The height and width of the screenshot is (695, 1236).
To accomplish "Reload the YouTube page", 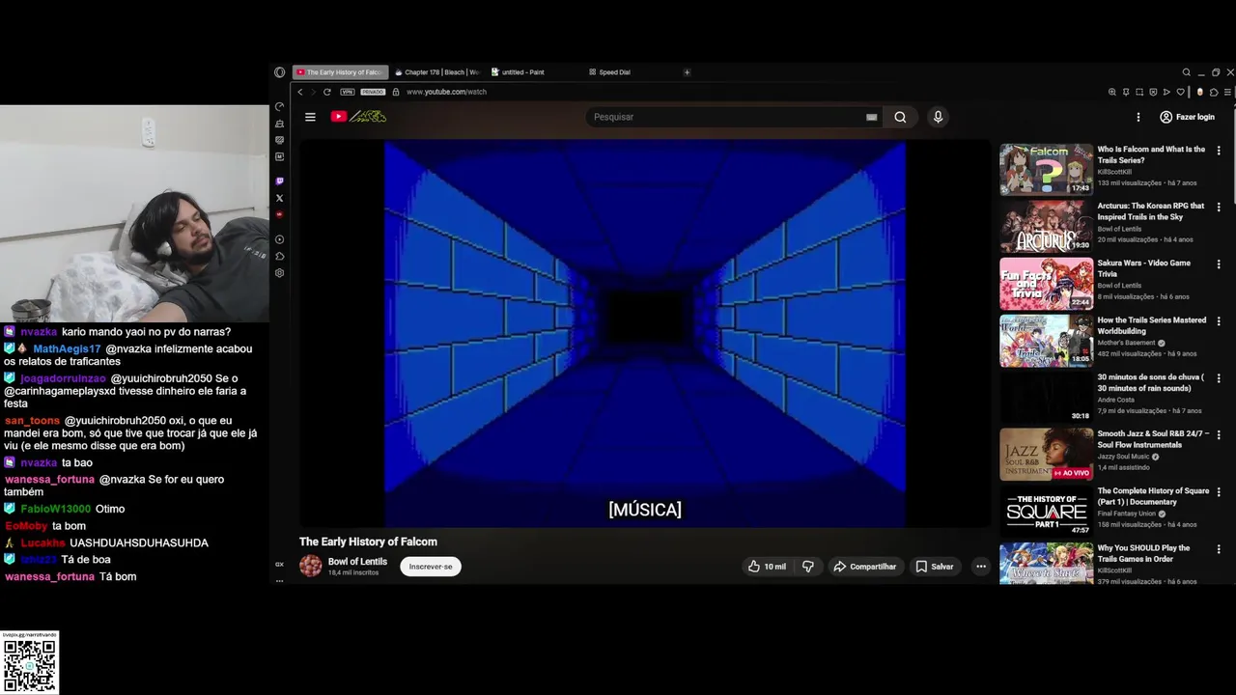I will pos(327,92).
